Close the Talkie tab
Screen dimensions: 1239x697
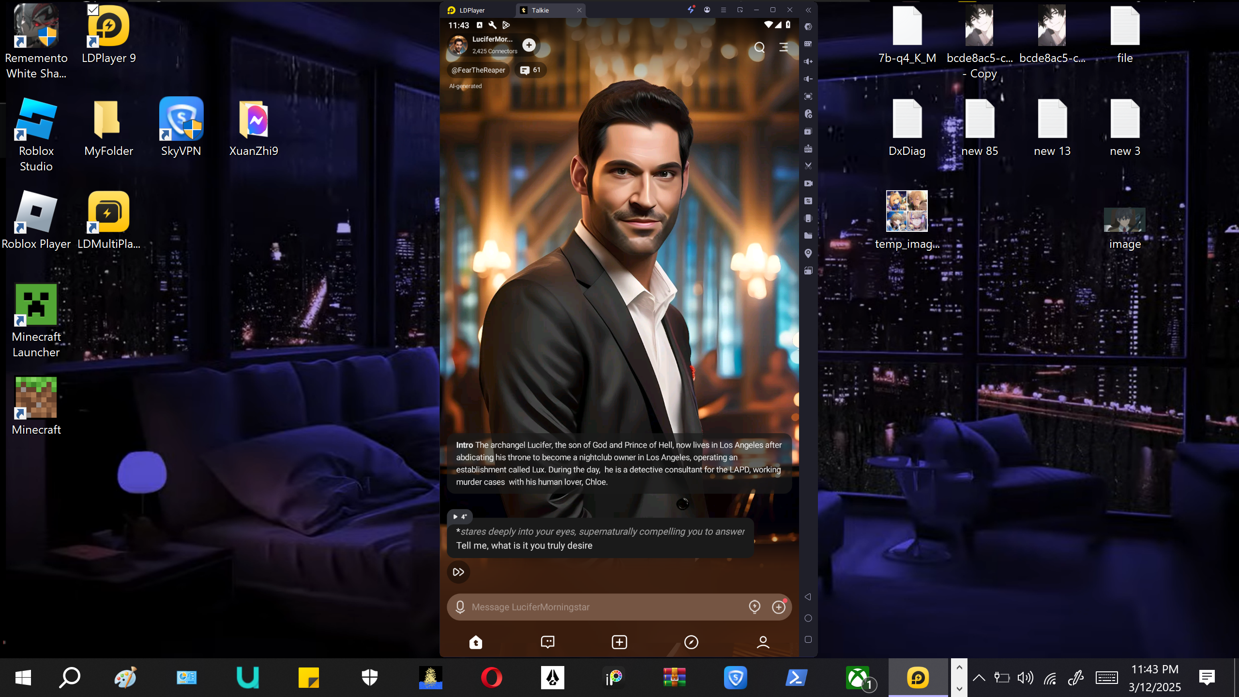click(x=579, y=10)
